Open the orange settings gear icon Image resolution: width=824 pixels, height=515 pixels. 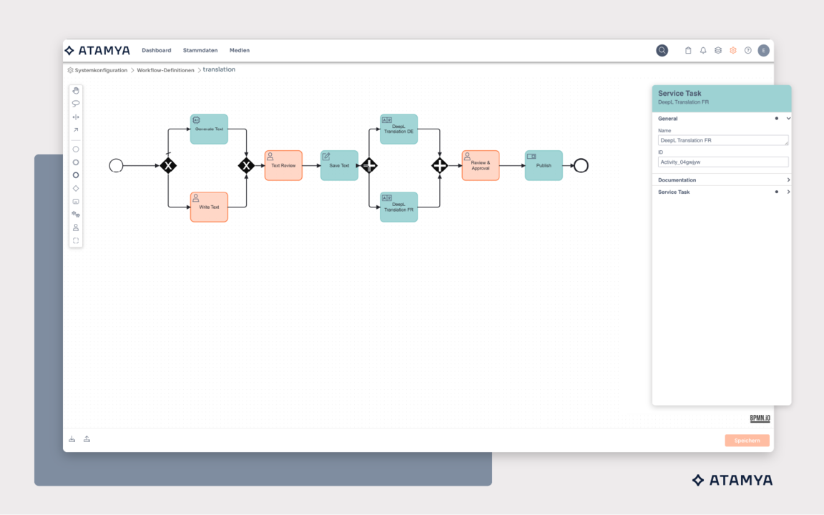coord(733,51)
